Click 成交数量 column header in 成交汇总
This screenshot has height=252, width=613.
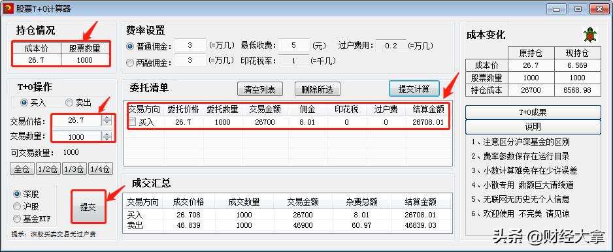coord(244,202)
